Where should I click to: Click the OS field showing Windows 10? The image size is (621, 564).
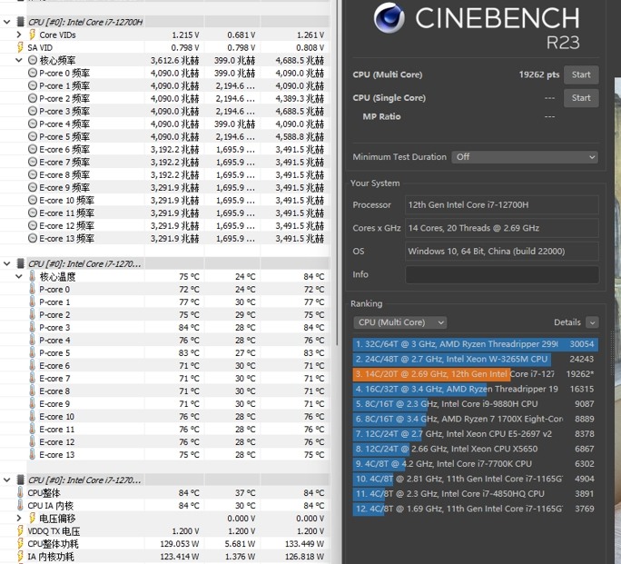[502, 251]
